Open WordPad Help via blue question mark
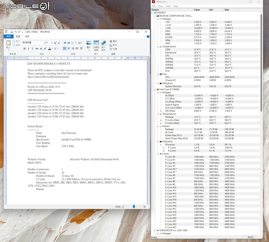This screenshot has height=242, width=269. pyautogui.click(x=148, y=37)
